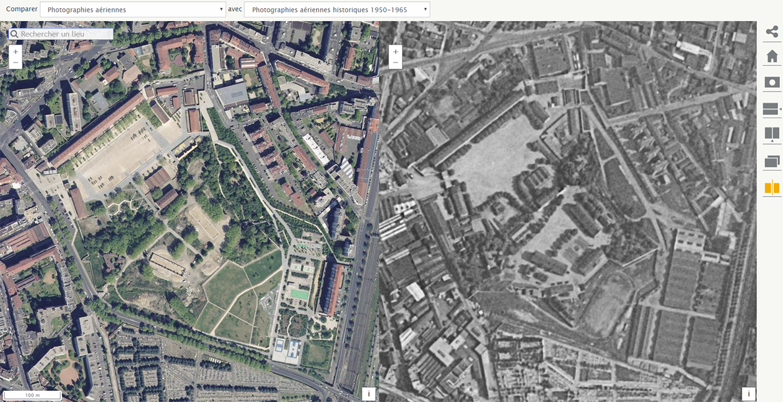
Task: Click the 'Comparer' label
Action: coord(21,10)
